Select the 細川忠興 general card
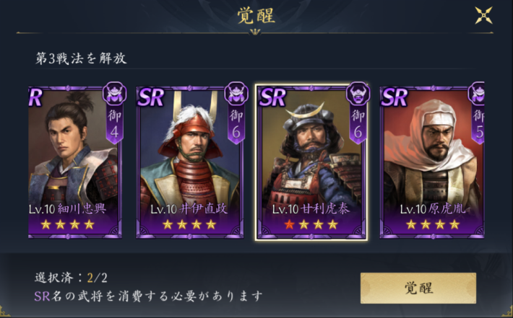Viewport: 513px width, 318px height. 75,162
